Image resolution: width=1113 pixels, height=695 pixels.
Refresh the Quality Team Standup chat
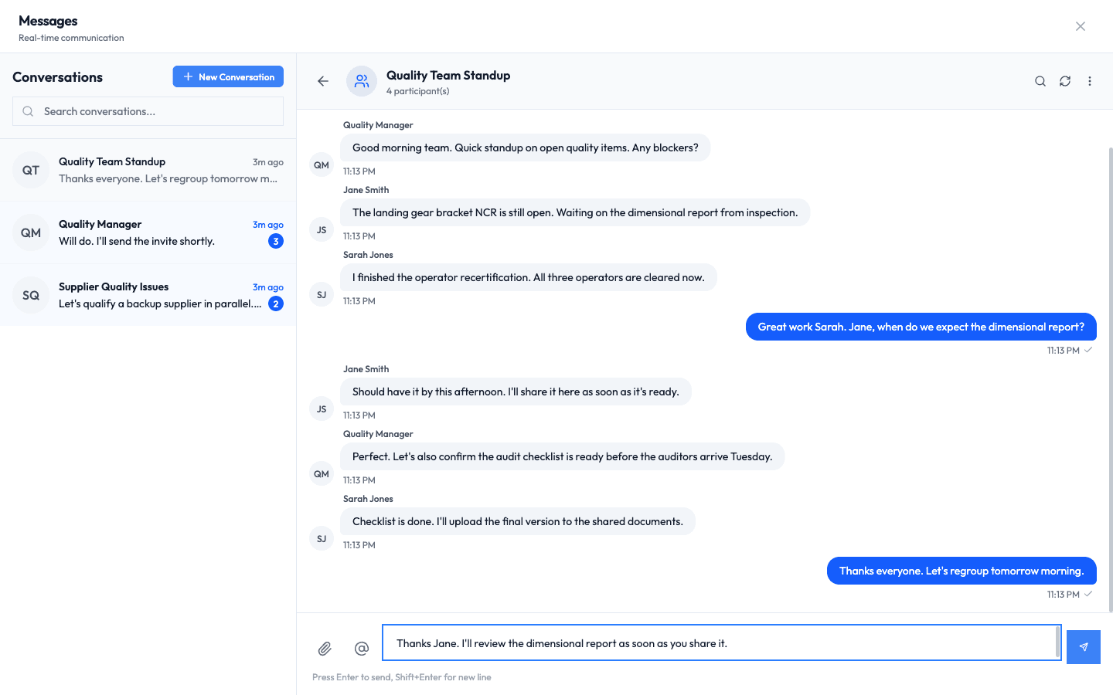(1065, 81)
